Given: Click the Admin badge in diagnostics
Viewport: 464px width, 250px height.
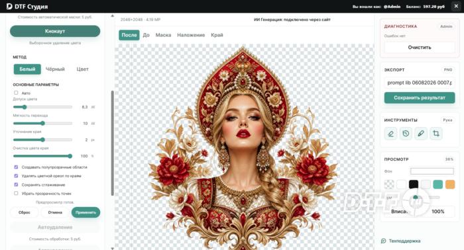Looking at the screenshot, I should [x=446, y=26].
